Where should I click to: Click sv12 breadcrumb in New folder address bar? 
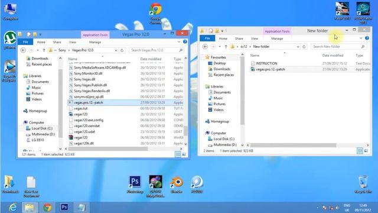tap(244, 47)
